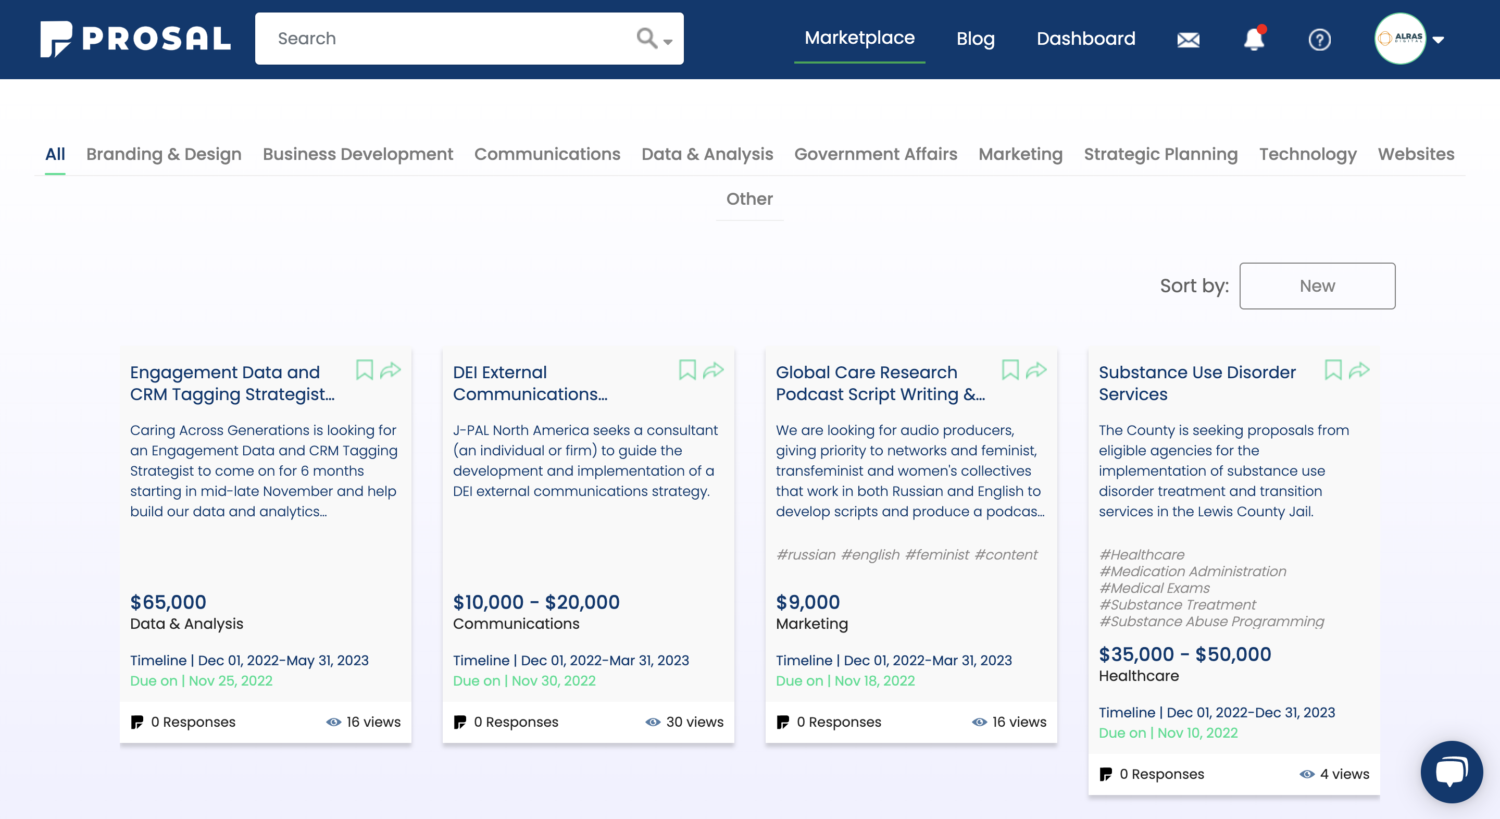This screenshot has width=1500, height=819.
Task: Open the Substance Use Disorder Services listing
Action: (1197, 383)
